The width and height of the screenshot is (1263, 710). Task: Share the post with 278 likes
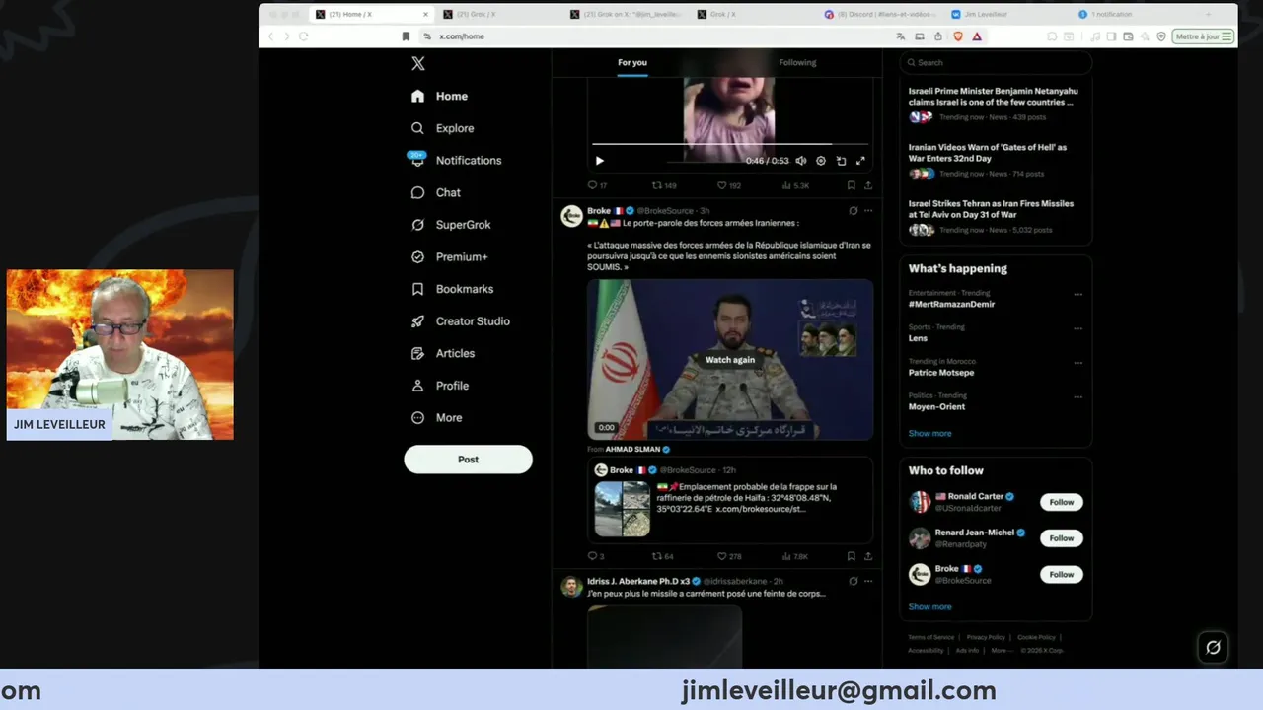[x=868, y=556]
